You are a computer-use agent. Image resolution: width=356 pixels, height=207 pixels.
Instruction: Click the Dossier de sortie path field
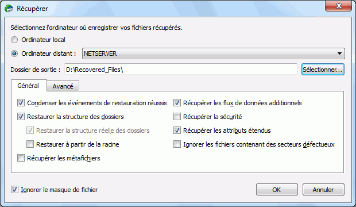tap(181, 70)
